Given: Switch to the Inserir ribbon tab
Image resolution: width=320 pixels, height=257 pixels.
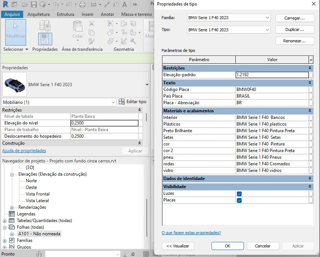Looking at the screenshot, I should pyautogui.click(x=88, y=14).
